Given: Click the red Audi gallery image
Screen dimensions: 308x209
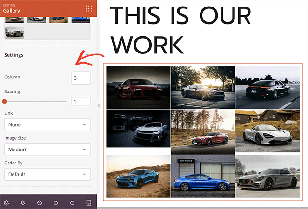Looking at the screenshot, I should (138, 87).
